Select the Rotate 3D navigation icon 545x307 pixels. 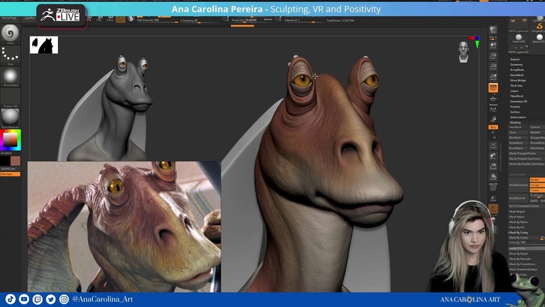(493, 177)
